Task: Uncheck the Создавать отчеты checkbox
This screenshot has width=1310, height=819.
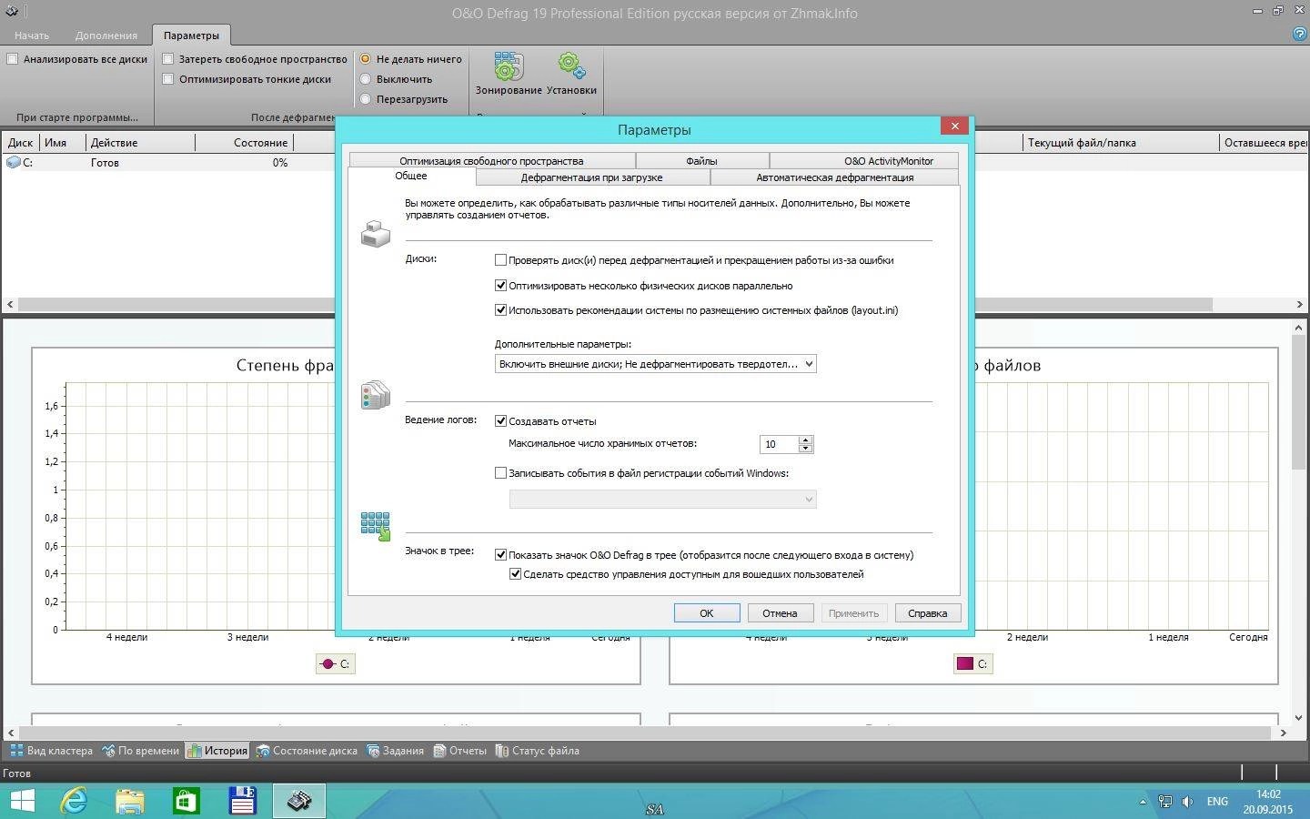Action: point(500,421)
